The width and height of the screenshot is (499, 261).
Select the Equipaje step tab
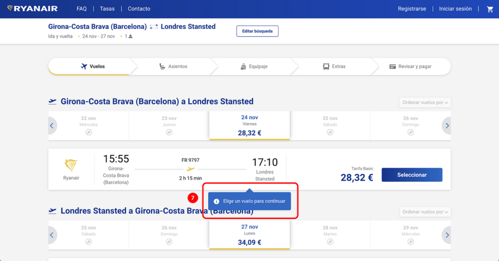coord(254,66)
